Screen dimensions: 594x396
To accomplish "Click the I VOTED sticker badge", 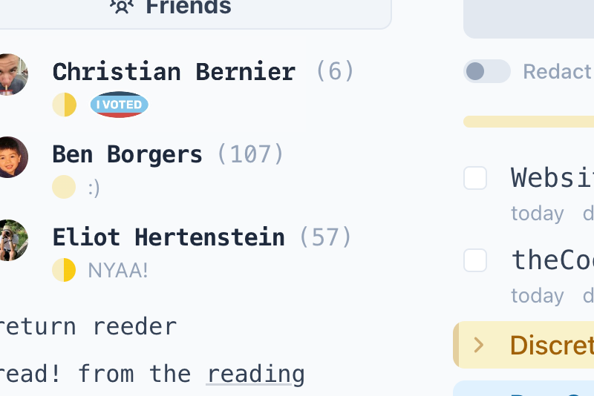I will point(120,105).
